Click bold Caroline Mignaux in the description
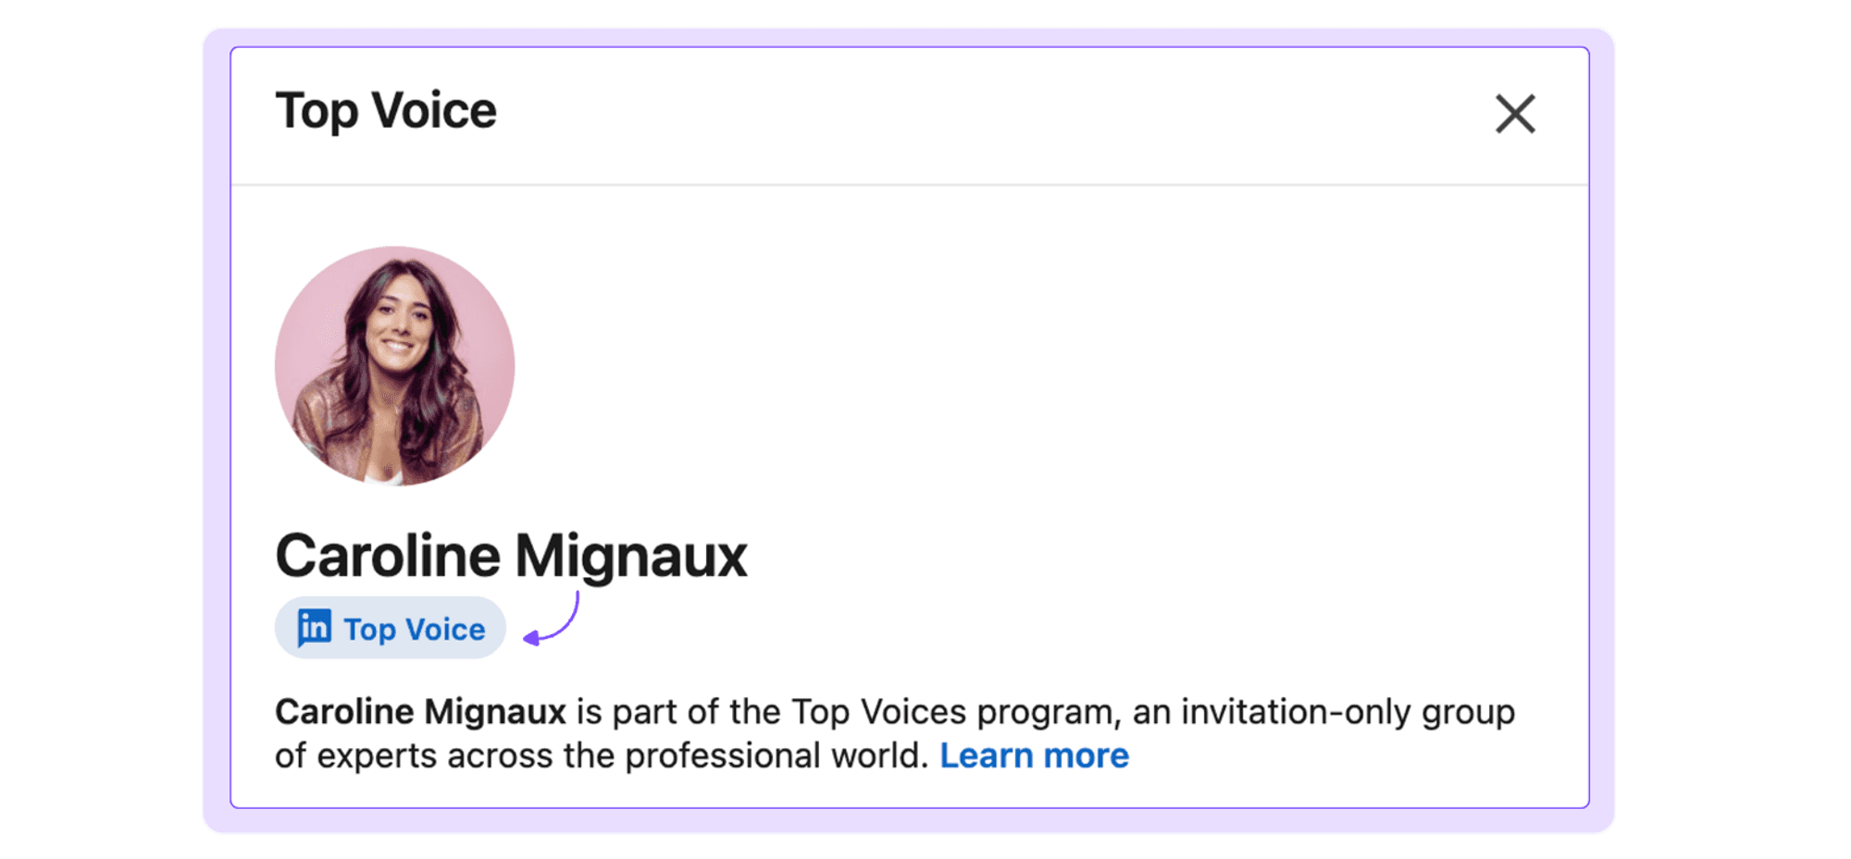The image size is (1851, 859). pyautogui.click(x=420, y=712)
